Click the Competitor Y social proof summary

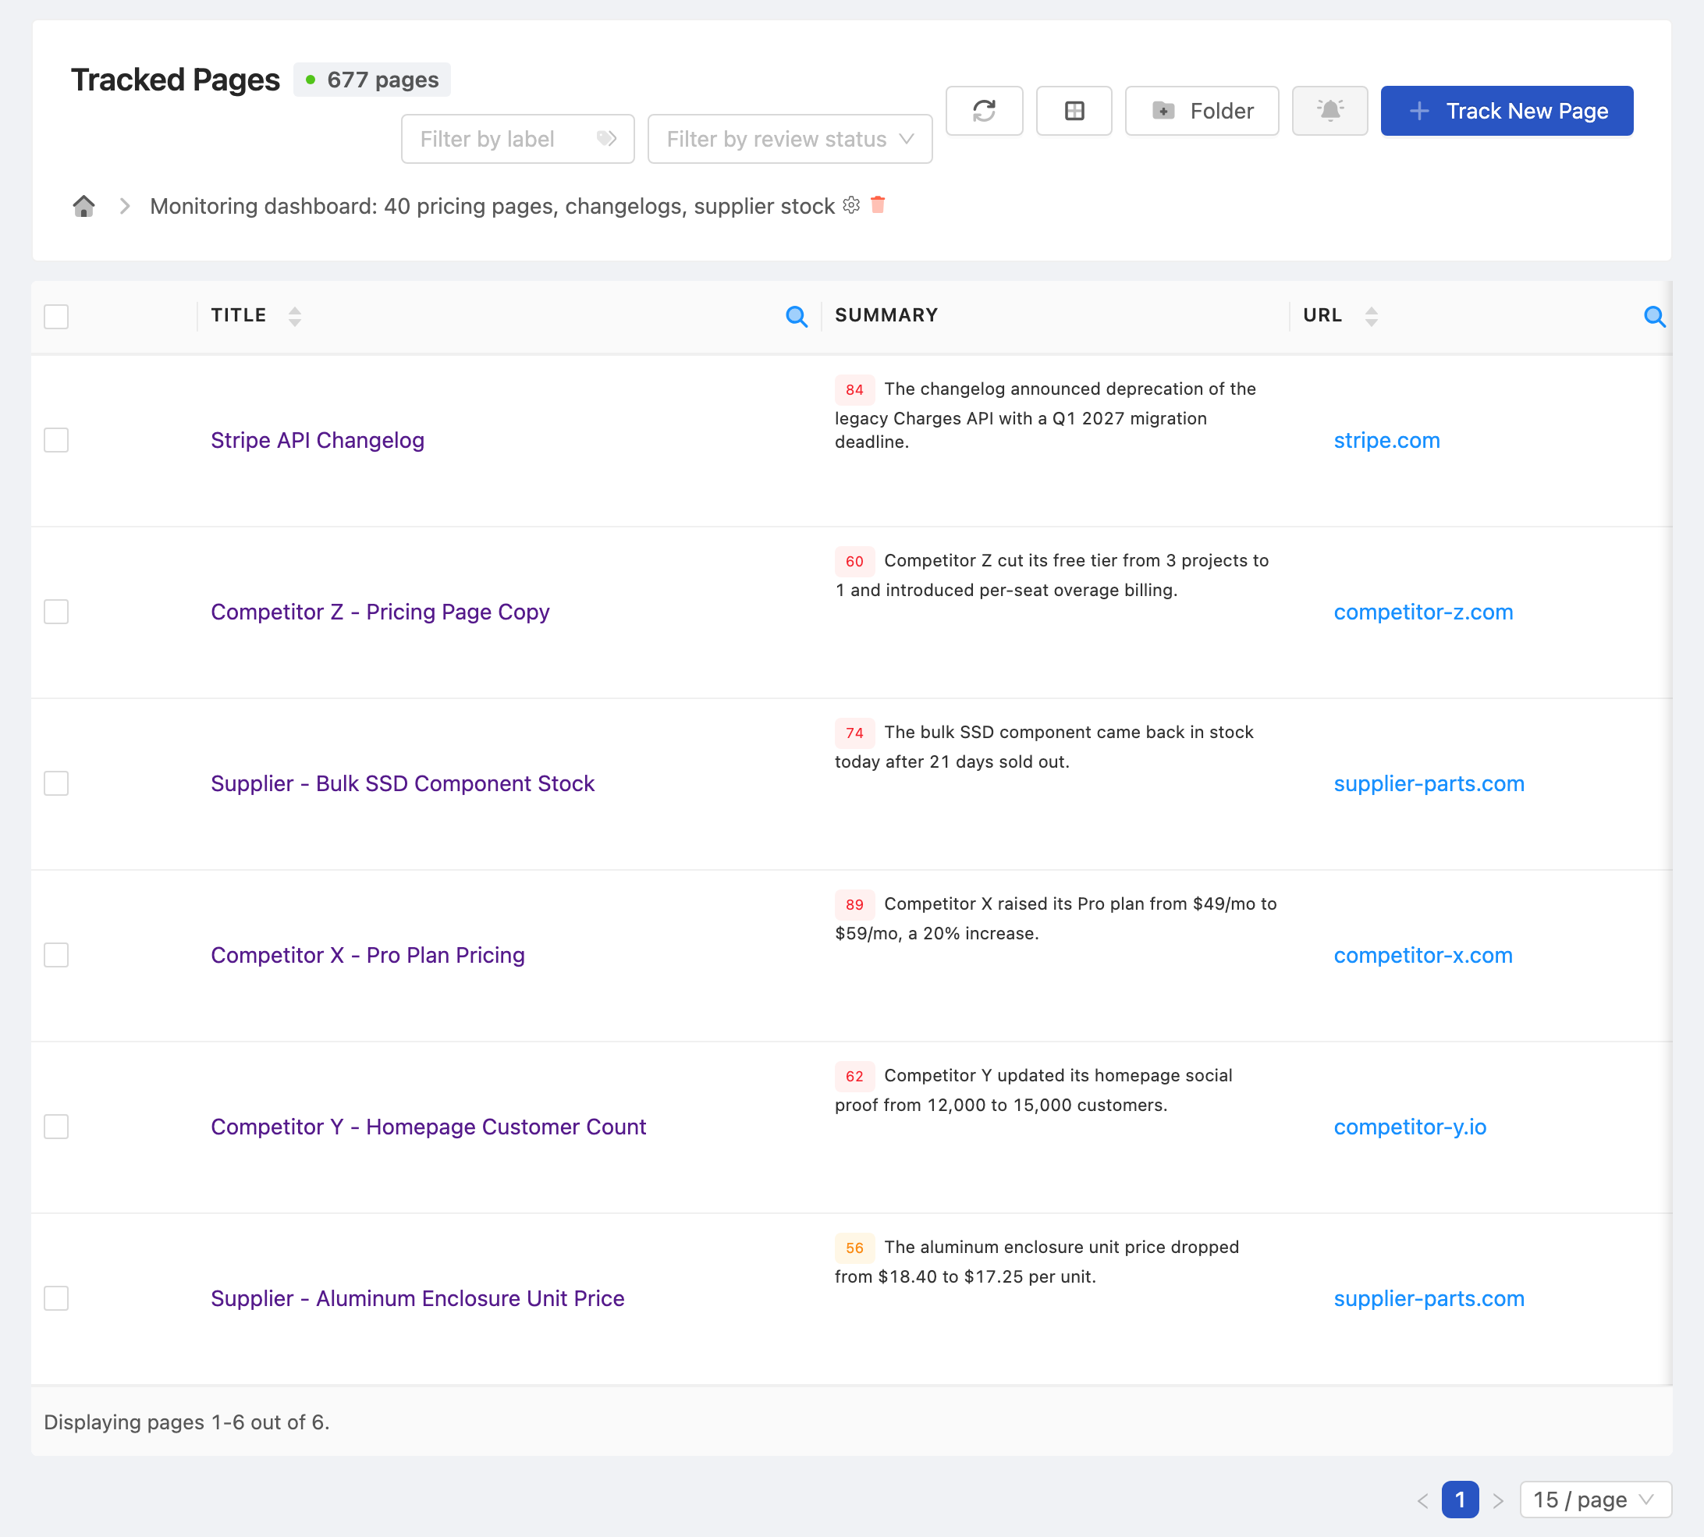[x=1035, y=1089]
